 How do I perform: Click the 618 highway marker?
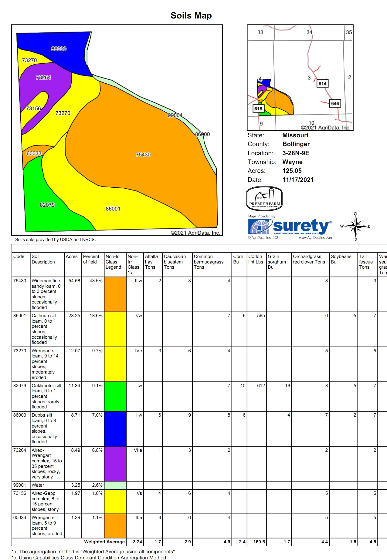[x=258, y=109]
